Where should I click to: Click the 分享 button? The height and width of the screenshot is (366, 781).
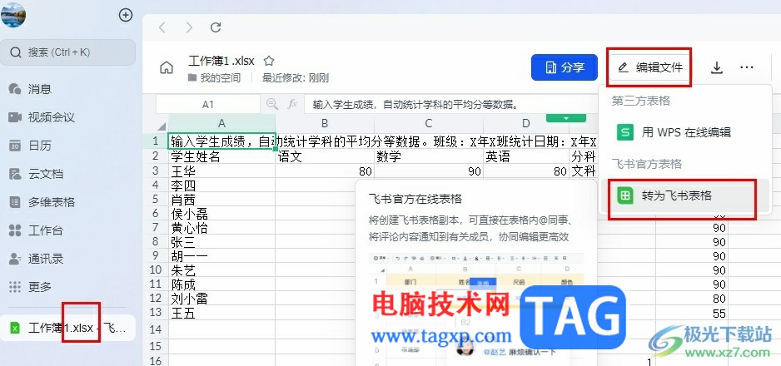[x=565, y=67]
